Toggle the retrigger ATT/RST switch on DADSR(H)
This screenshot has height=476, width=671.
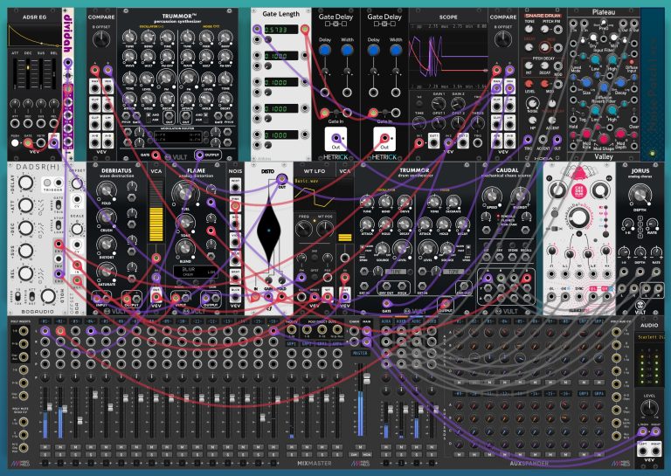[x=32, y=295]
